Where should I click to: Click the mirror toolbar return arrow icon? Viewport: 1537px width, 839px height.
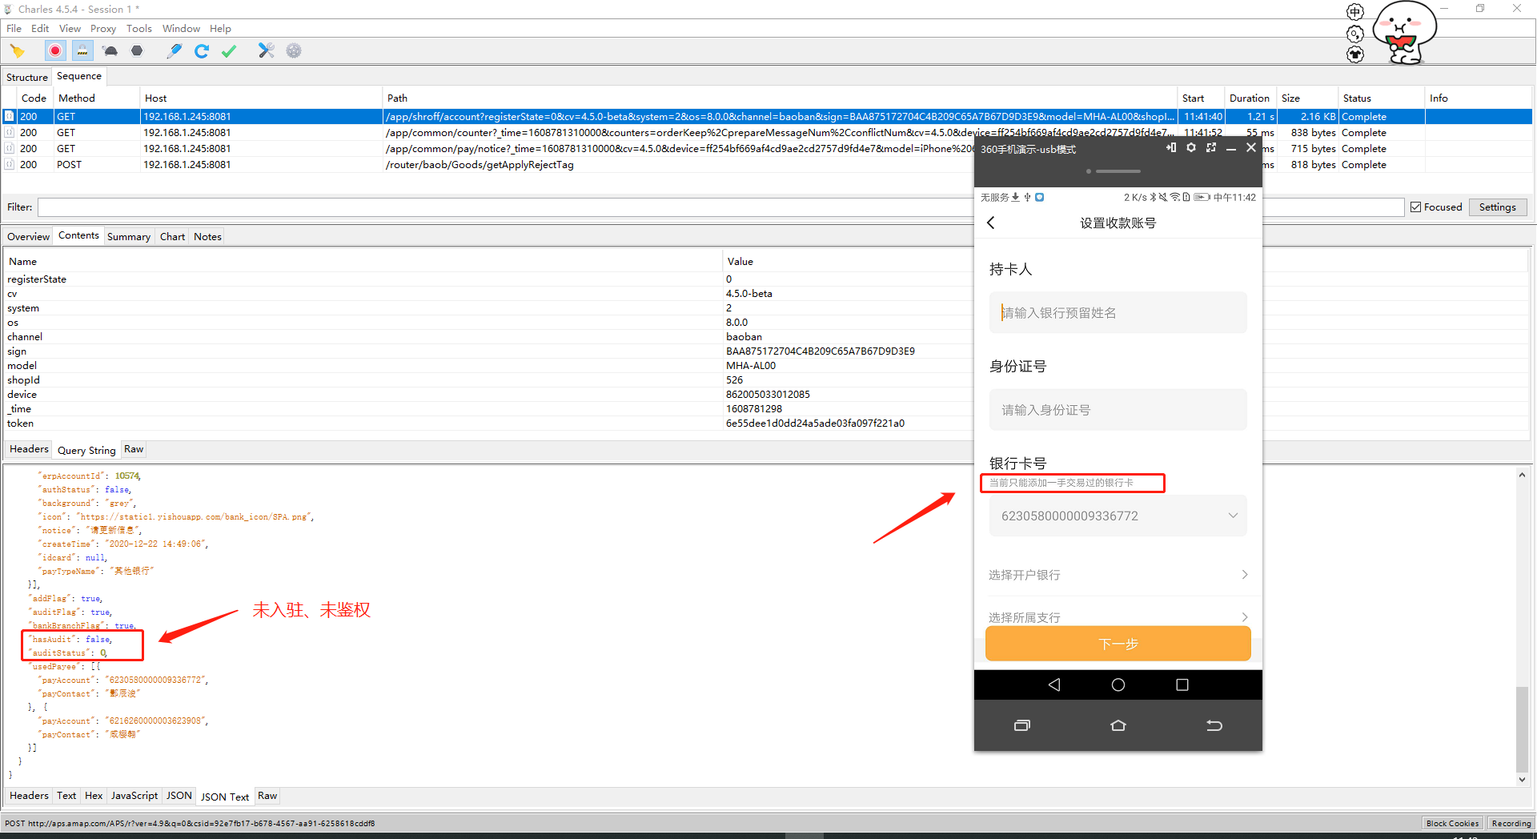[x=1214, y=725]
